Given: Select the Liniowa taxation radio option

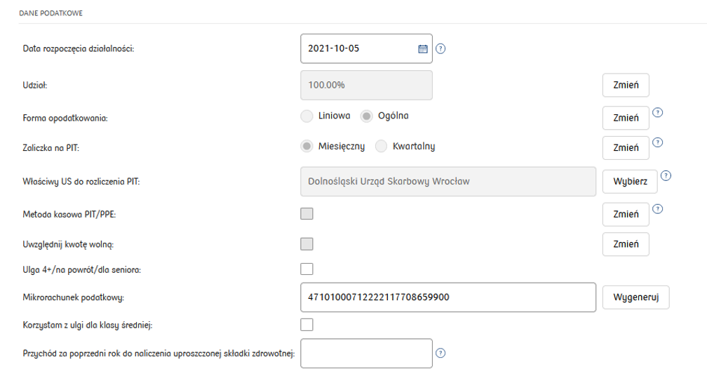Looking at the screenshot, I should (307, 116).
